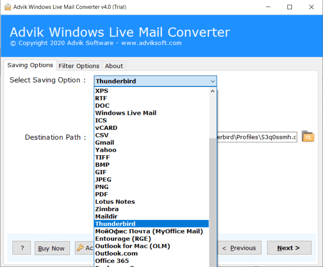
Task: Click inside the Destination Path field
Action: coord(259,137)
